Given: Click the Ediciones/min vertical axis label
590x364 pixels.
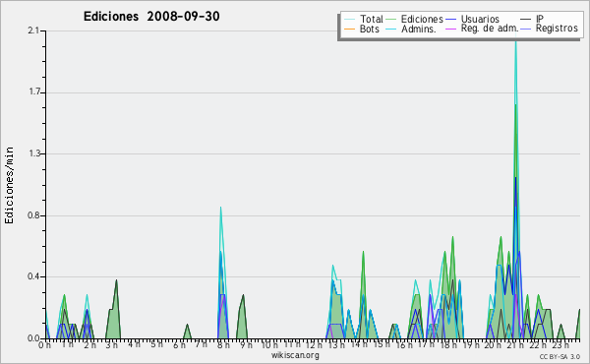Looking at the screenshot, I should [x=9, y=185].
